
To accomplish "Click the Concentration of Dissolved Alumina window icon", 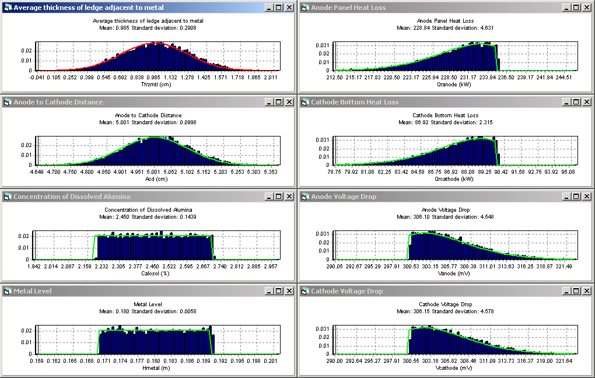I will (7, 197).
